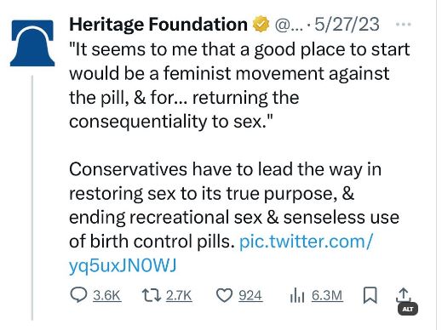The width and height of the screenshot is (442, 330).
Task: View the 3.6K replies count
Action: (x=107, y=295)
